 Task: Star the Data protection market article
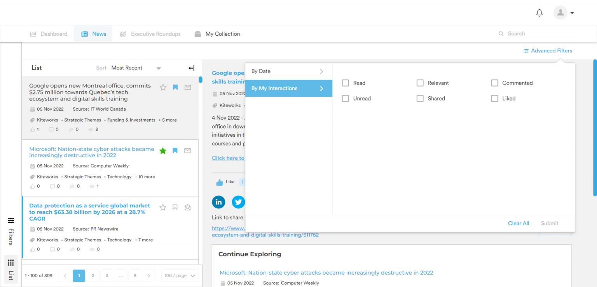tap(163, 207)
